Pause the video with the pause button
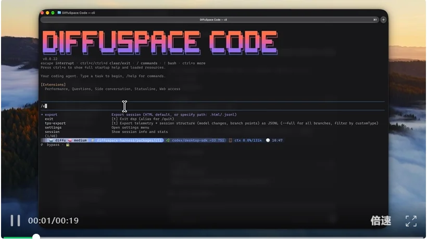The height and width of the screenshot is (239, 427). (x=15, y=220)
